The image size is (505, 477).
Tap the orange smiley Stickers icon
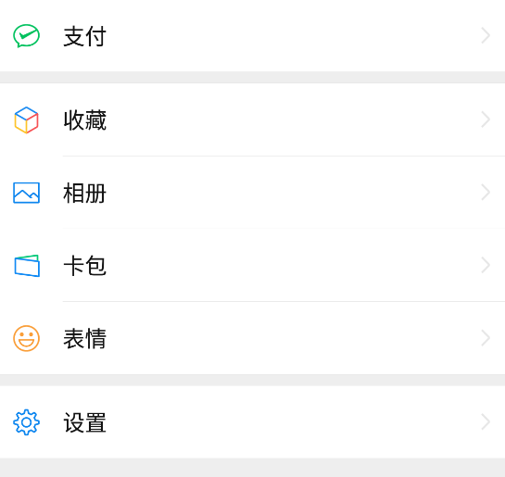[x=27, y=338]
